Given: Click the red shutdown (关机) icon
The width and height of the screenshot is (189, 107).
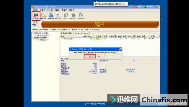Looking at the screenshot, I should coord(136,7).
